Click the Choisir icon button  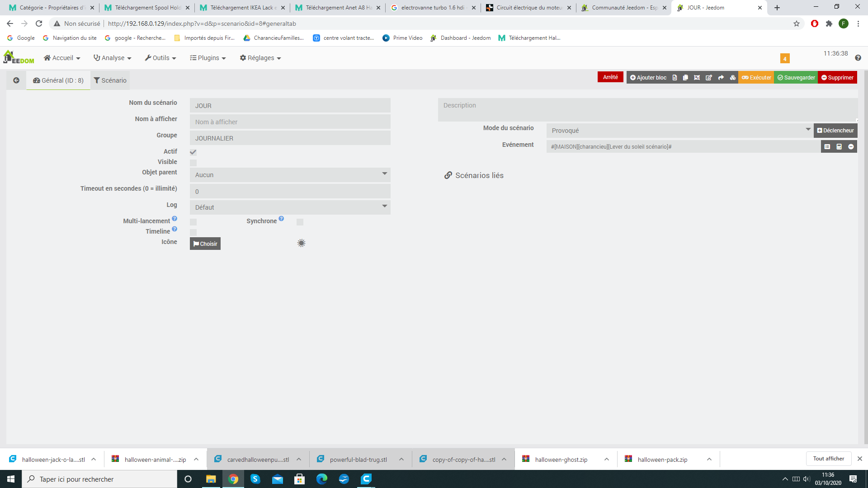pos(205,244)
